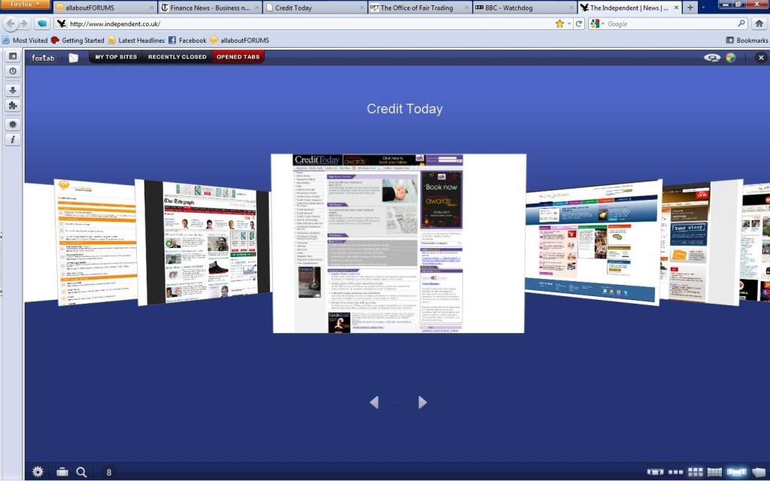Click the sidebar info 'i' button
Viewport: 770px width, 481px height.
pos(14,139)
